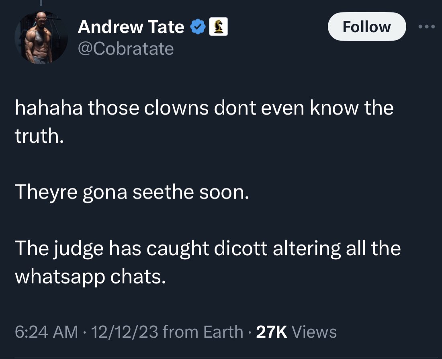Click the @Cobratate handle
442x359 pixels.
click(x=126, y=49)
